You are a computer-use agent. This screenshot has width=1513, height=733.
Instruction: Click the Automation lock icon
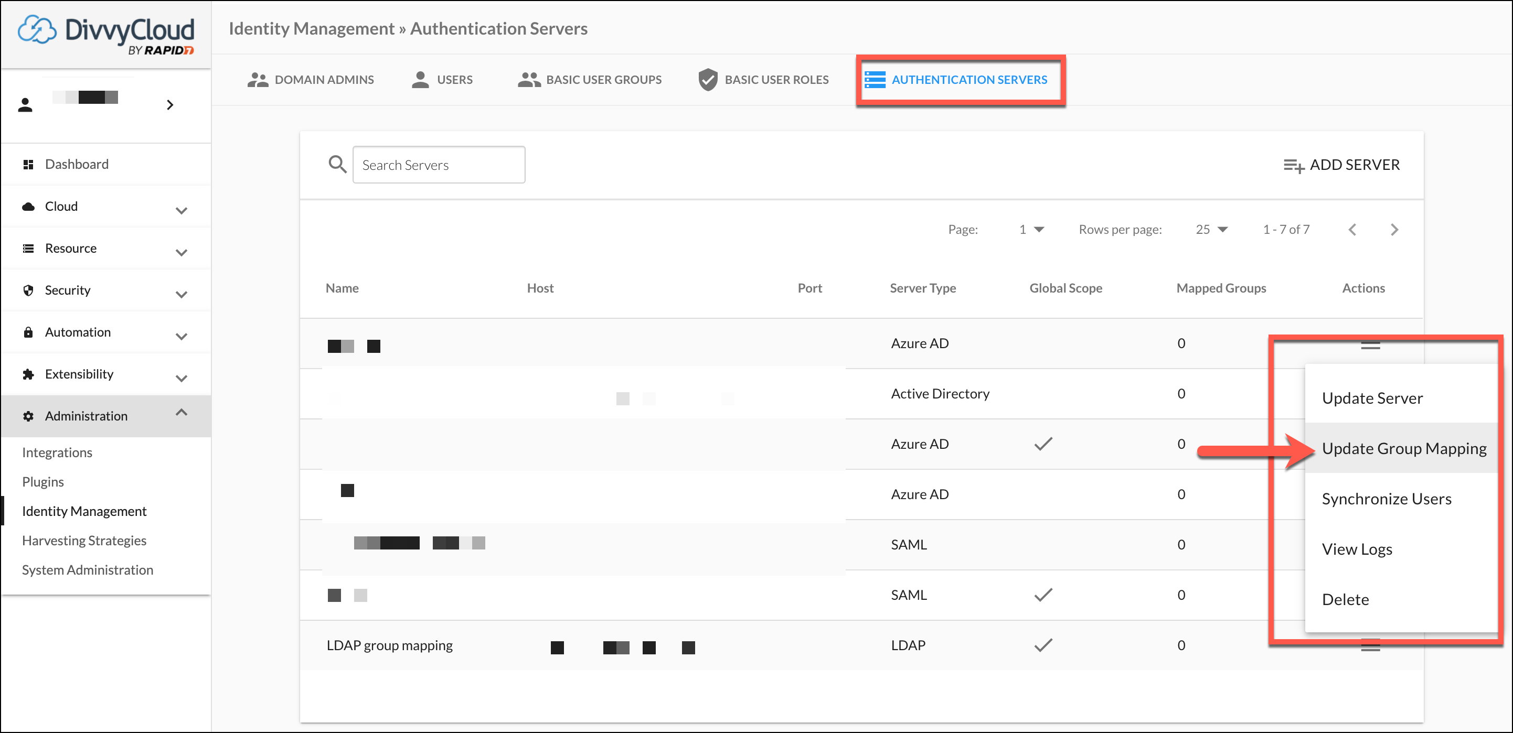coord(28,332)
